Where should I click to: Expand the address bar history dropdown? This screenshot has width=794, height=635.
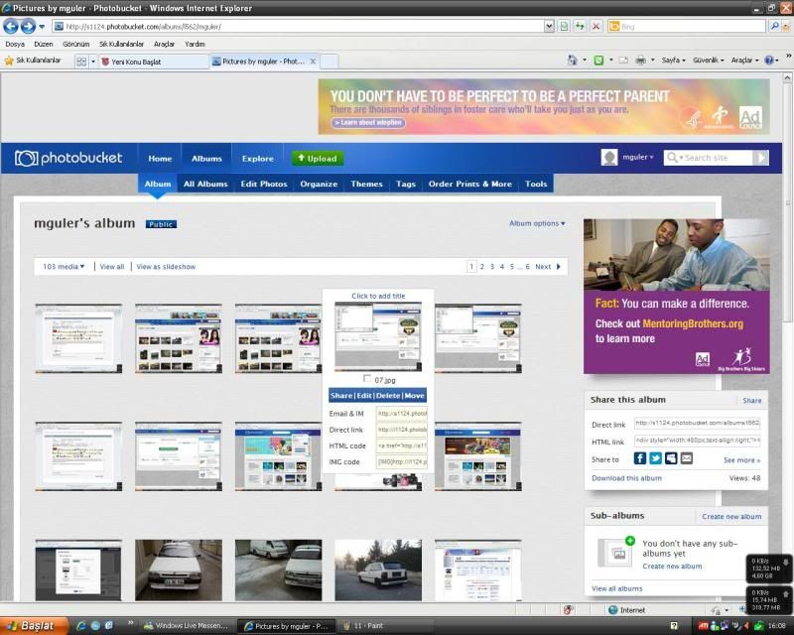549,26
